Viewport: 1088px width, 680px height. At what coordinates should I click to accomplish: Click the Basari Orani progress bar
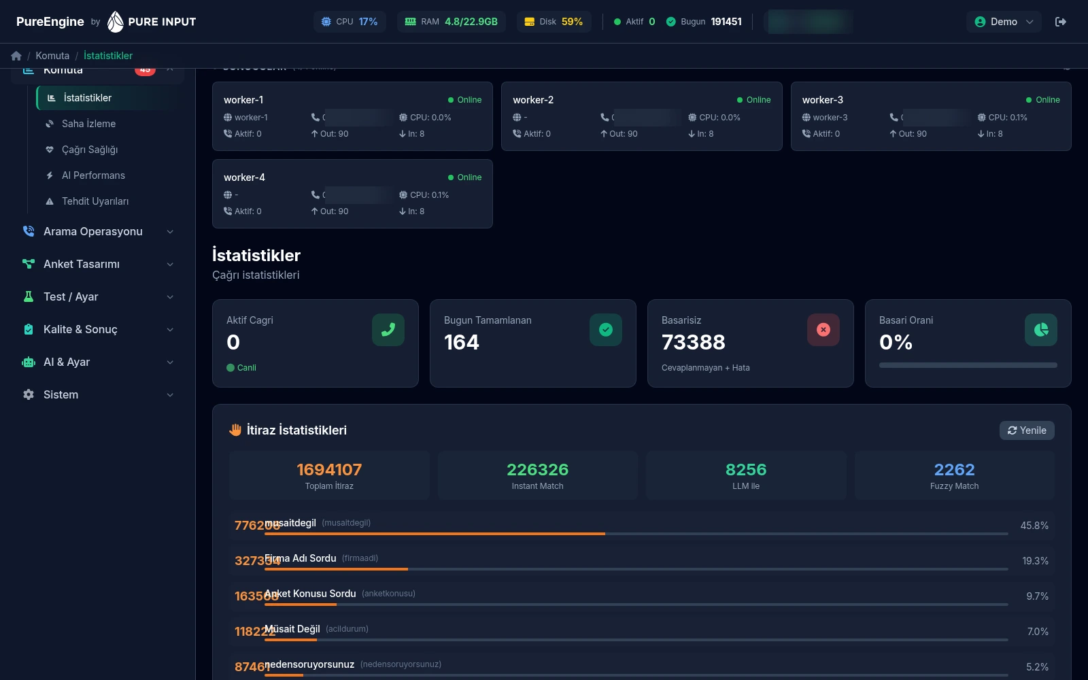click(x=968, y=365)
